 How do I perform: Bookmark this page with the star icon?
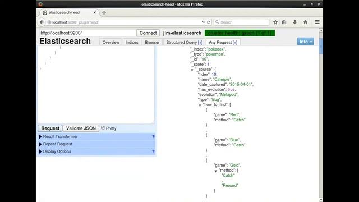click(x=275, y=22)
